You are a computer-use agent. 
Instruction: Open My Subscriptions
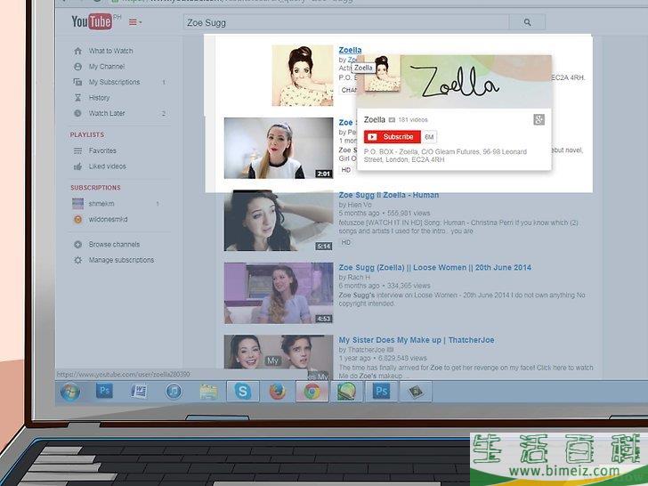114,82
